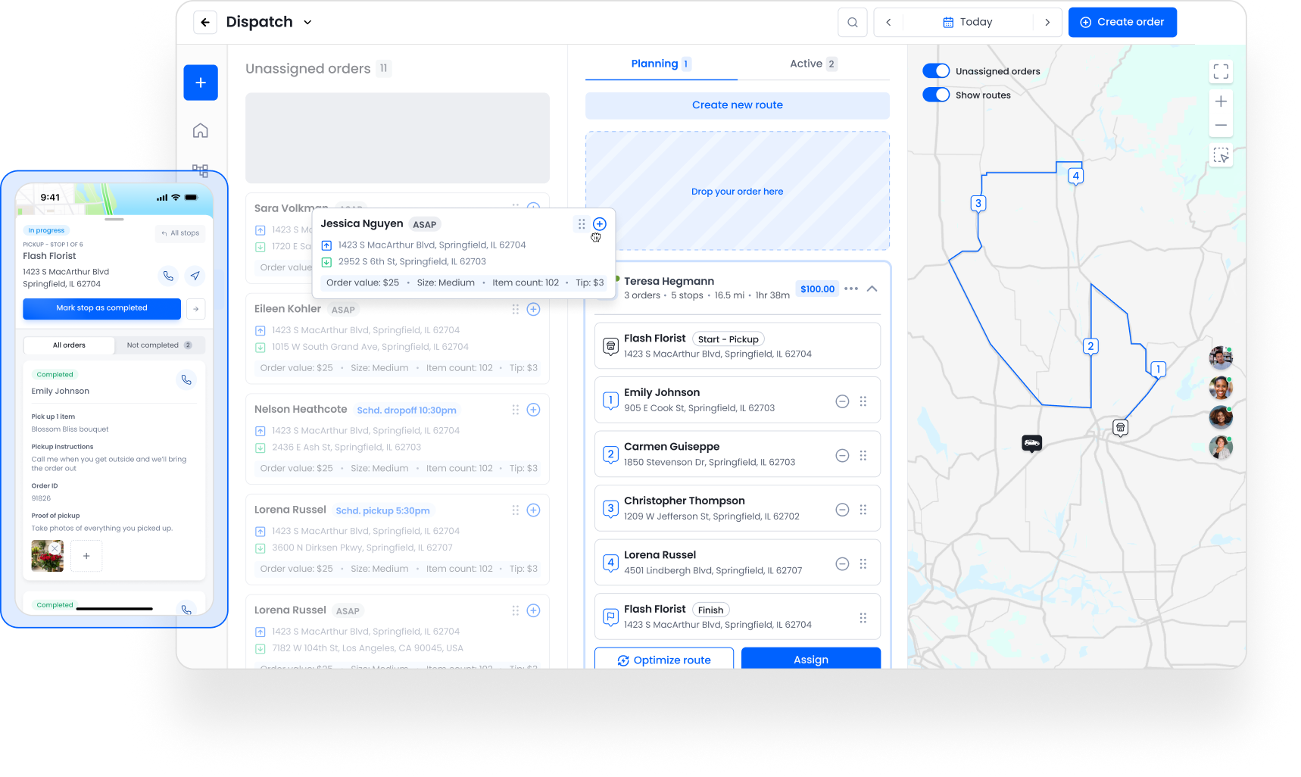Image resolution: width=1301 pixels, height=777 pixels.
Task: Advance to the next day with the right arrow
Action: [x=1048, y=22]
